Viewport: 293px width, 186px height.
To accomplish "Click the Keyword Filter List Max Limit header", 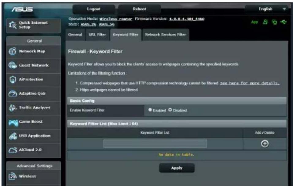I will coord(177,124).
